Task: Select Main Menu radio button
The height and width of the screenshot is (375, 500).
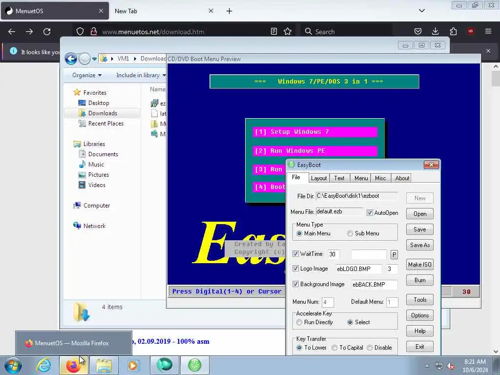Action: tap(299, 233)
